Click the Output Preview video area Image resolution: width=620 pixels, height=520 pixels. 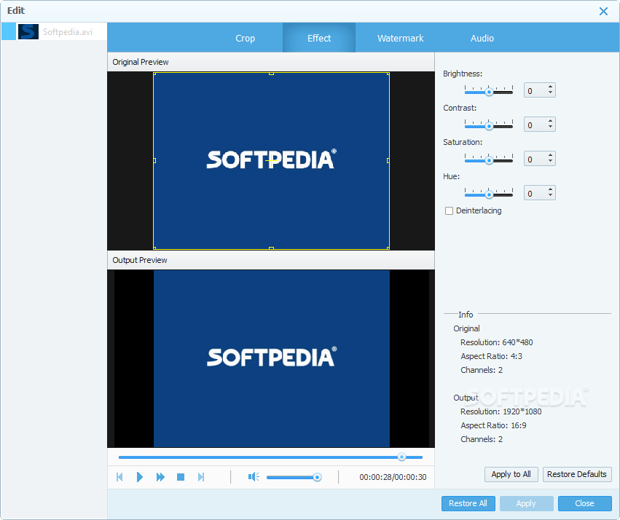(271, 359)
